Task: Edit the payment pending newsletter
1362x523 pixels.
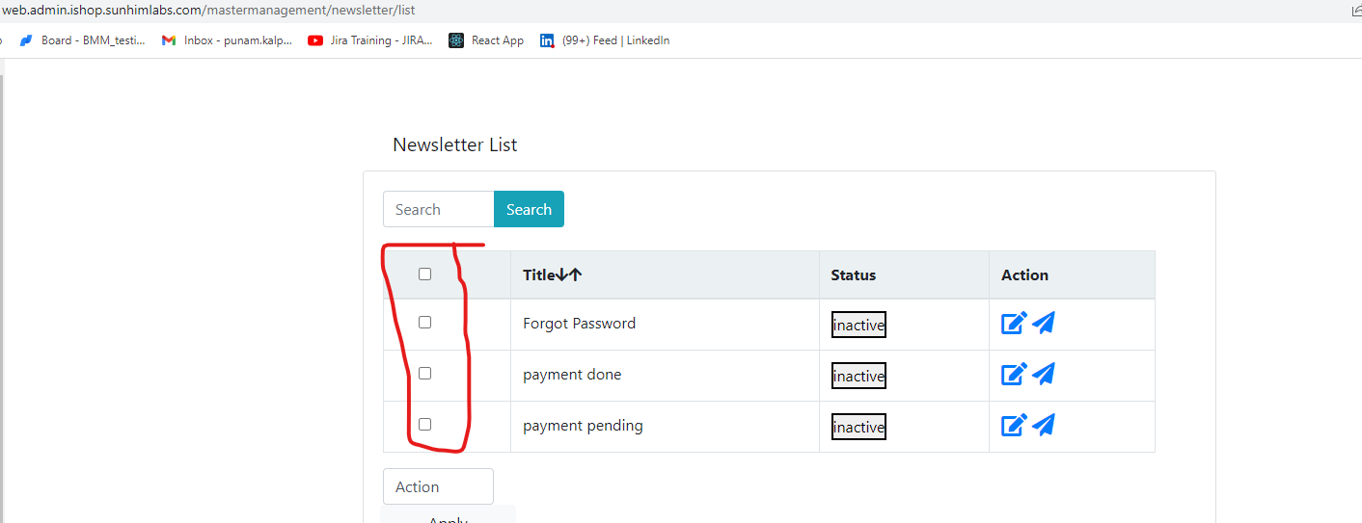Action: click(1014, 425)
